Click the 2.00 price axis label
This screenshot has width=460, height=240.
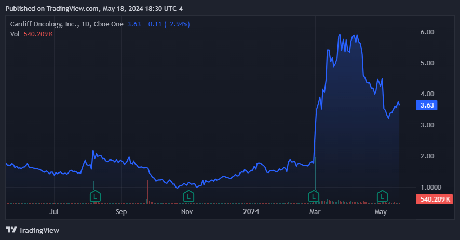click(427, 156)
